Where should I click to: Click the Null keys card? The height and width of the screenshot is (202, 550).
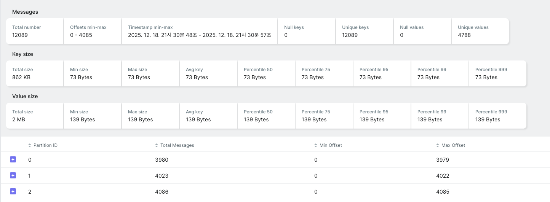(307, 31)
